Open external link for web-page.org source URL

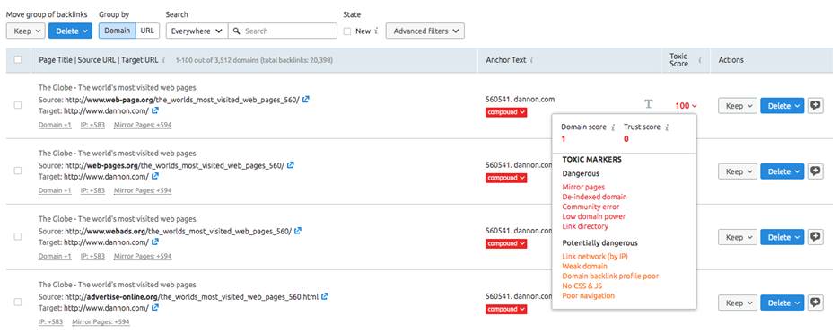305,100
